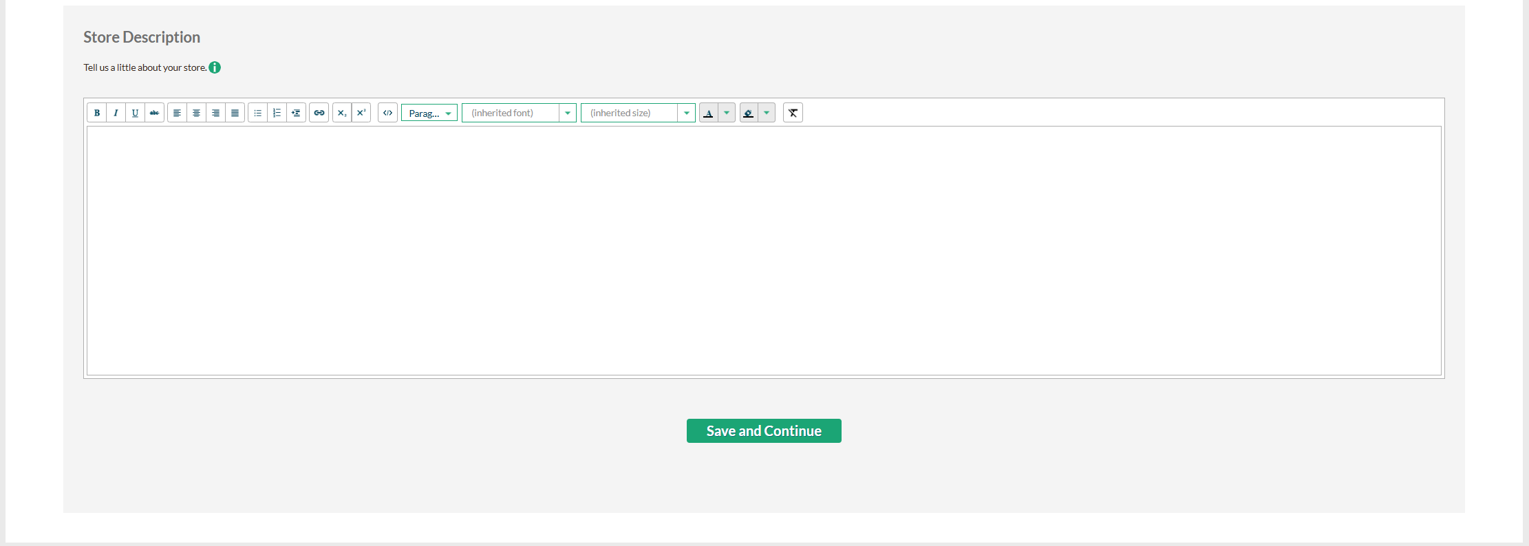This screenshot has width=1529, height=546.
Task: Click the indent button
Action: [296, 113]
